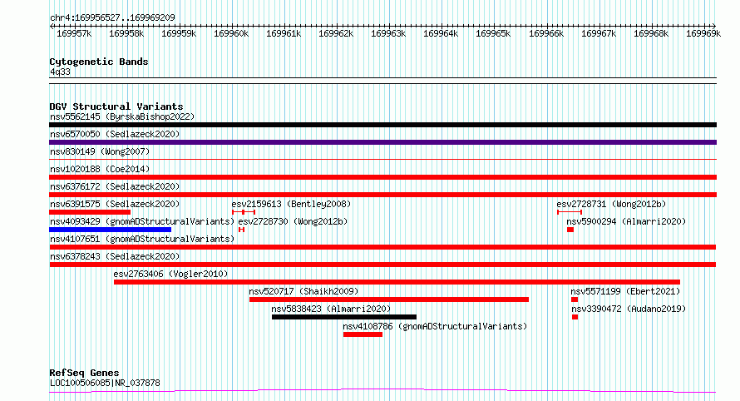Click the RefSeq Genes track heading
This screenshot has height=401, width=740.
pyautogui.click(x=84, y=374)
